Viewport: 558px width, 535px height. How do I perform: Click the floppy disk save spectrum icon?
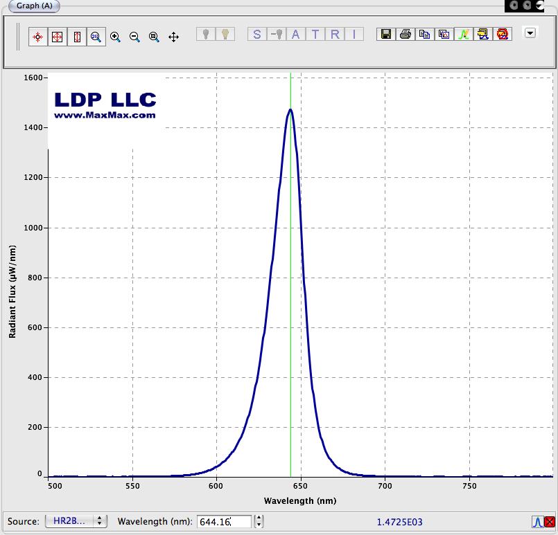click(386, 35)
